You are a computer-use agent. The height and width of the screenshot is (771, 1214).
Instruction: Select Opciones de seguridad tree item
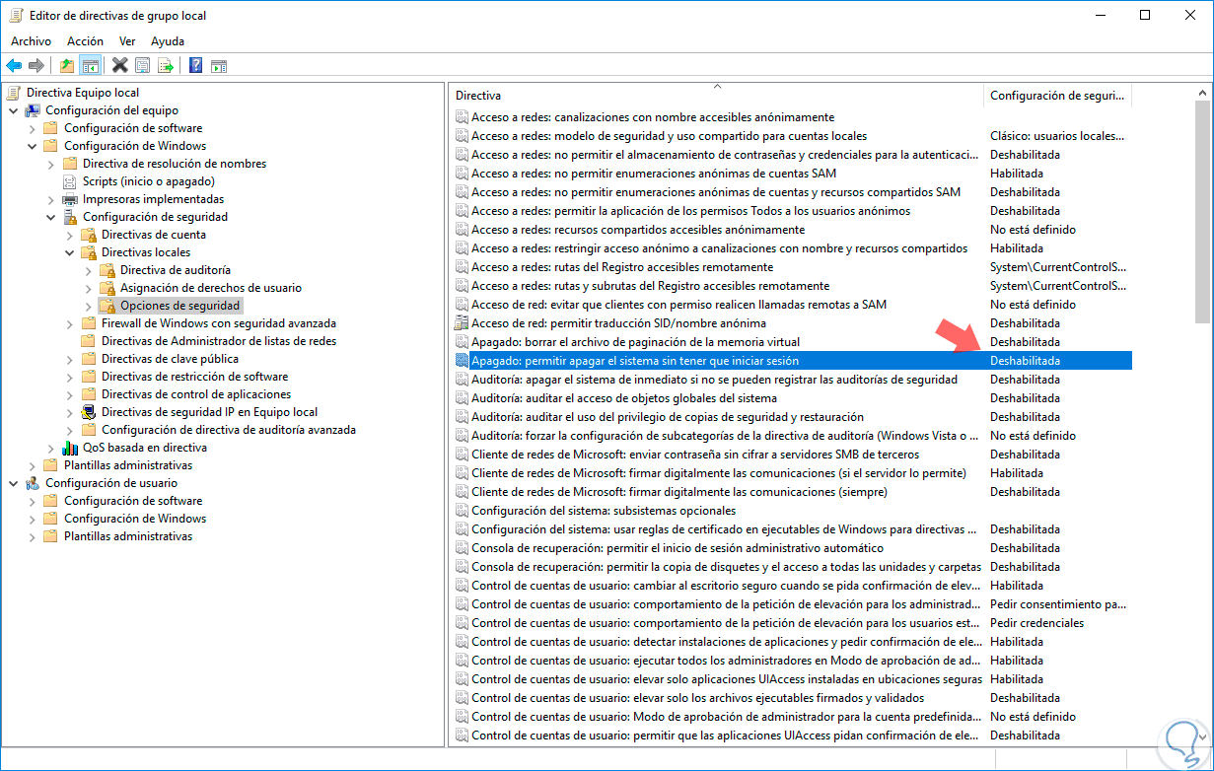coord(180,306)
